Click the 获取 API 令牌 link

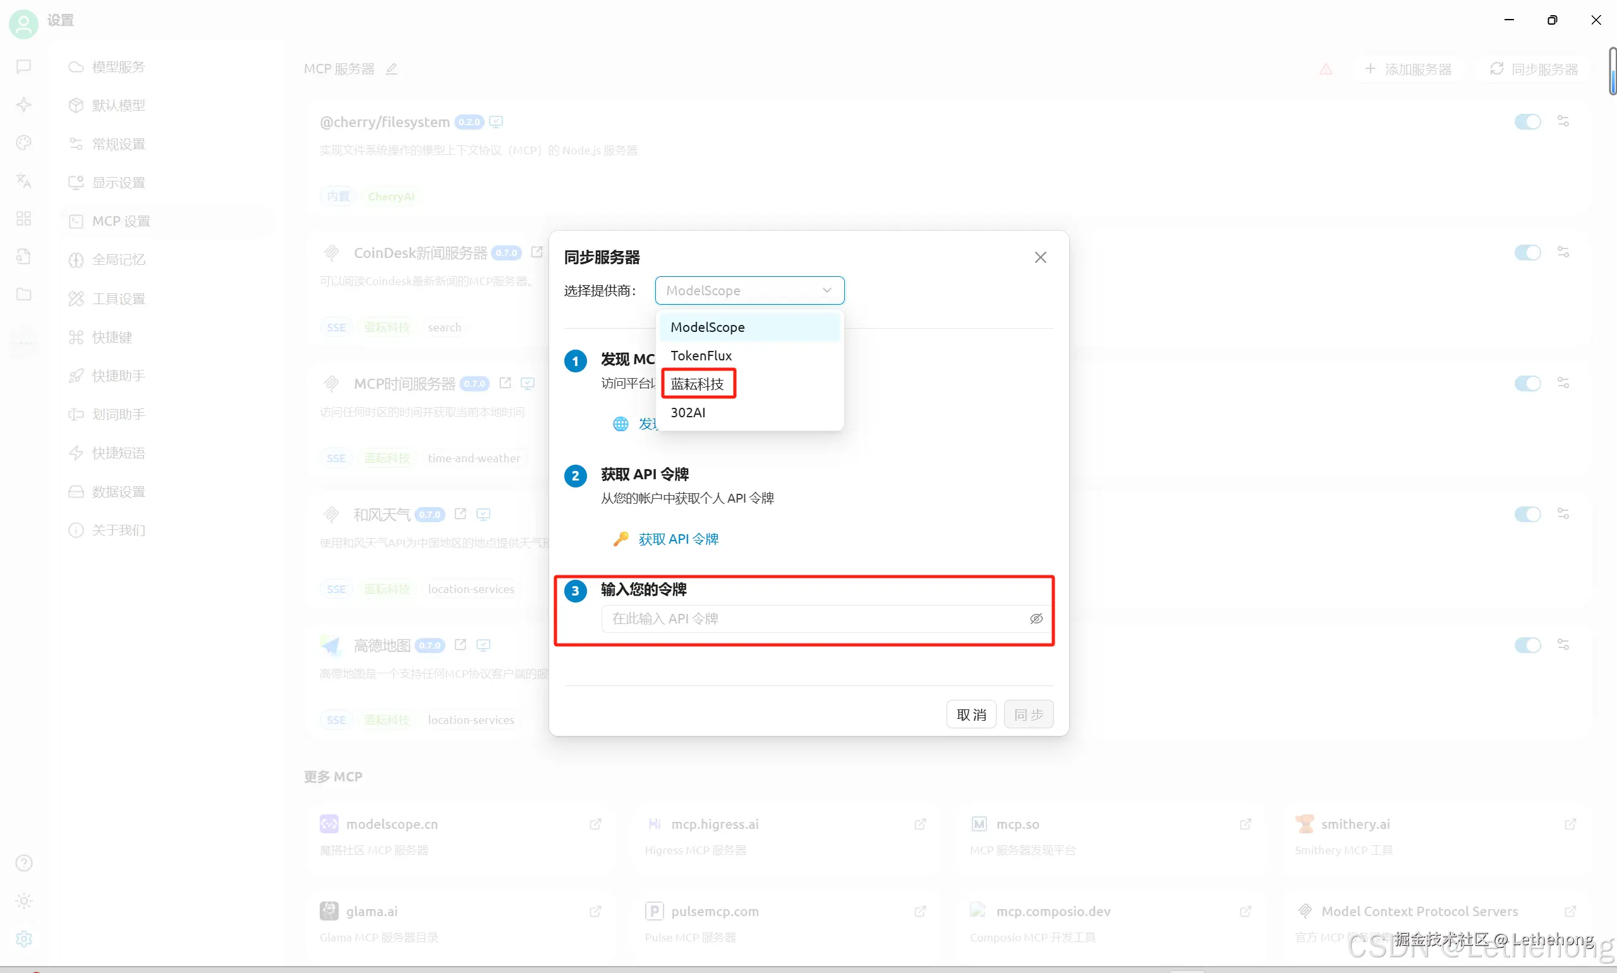(678, 539)
